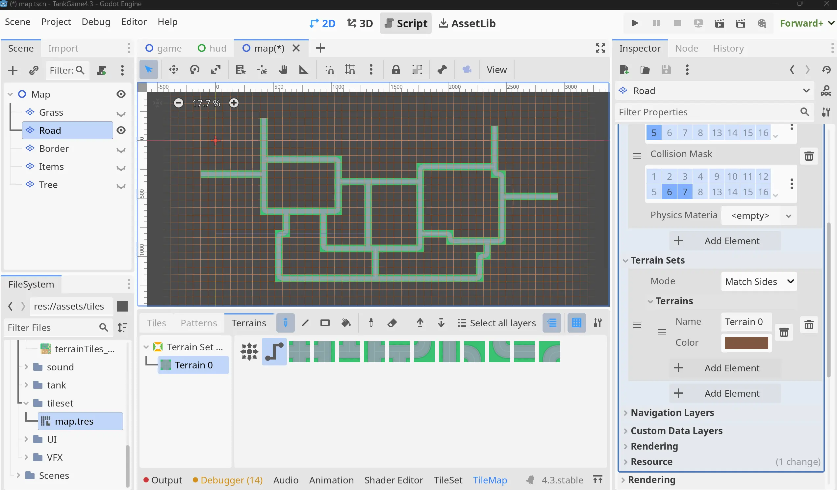Click Add Element under Terrains color
The image size is (837, 490).
[x=725, y=368]
